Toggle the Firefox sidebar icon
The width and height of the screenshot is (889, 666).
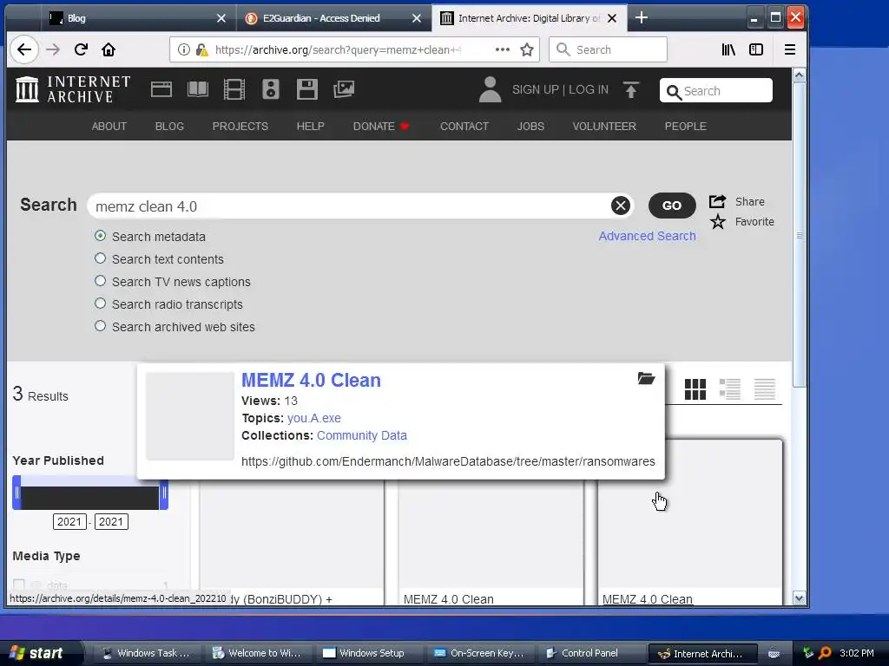click(756, 49)
